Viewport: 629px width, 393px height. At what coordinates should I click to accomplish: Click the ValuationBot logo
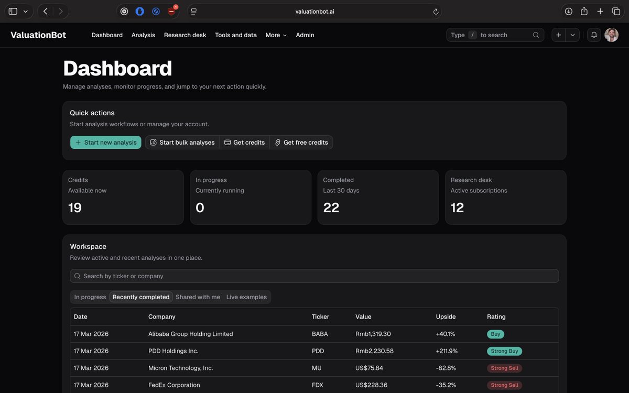(38, 35)
